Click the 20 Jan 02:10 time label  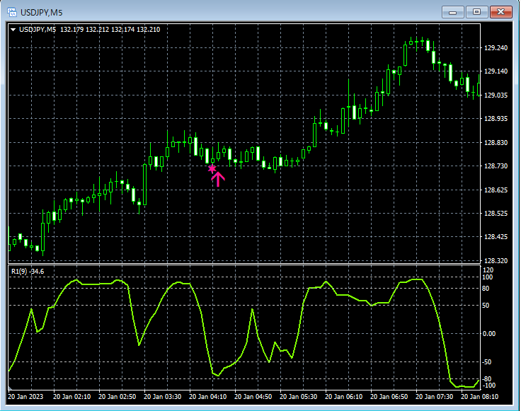coord(71,396)
